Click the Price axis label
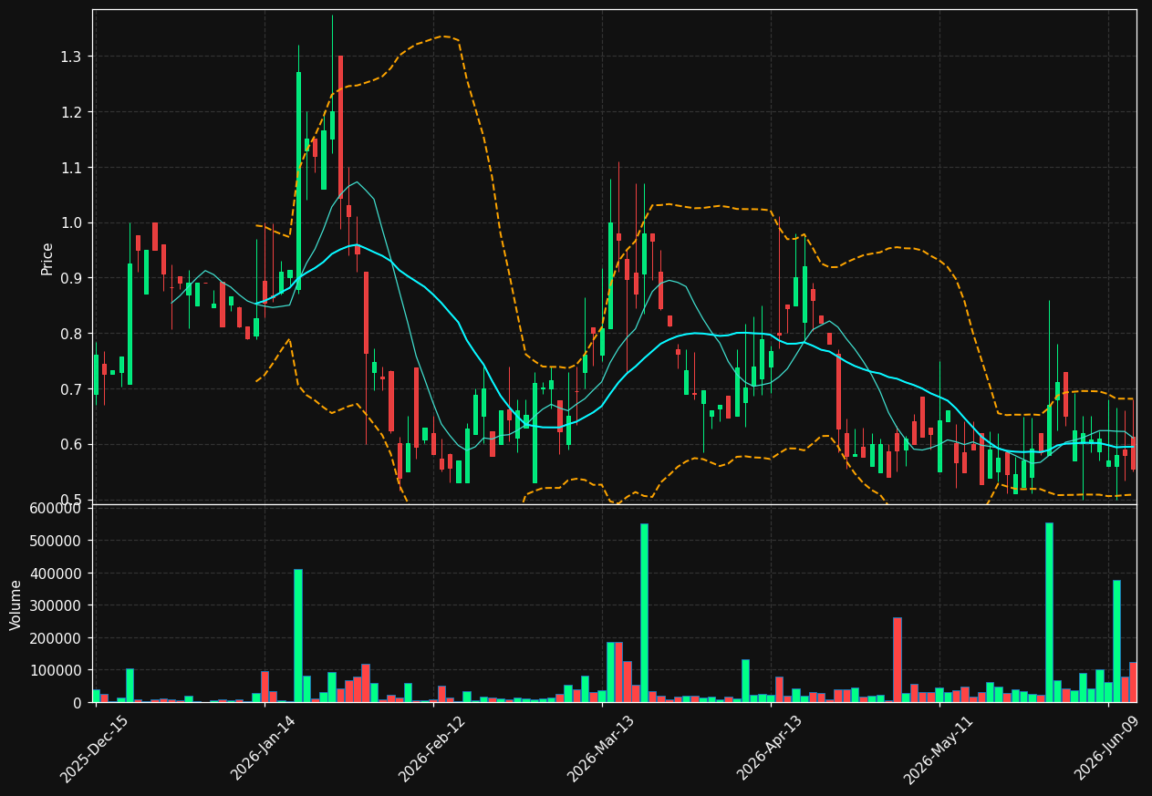Viewport: 1152px width, 796px height. [x=47, y=258]
